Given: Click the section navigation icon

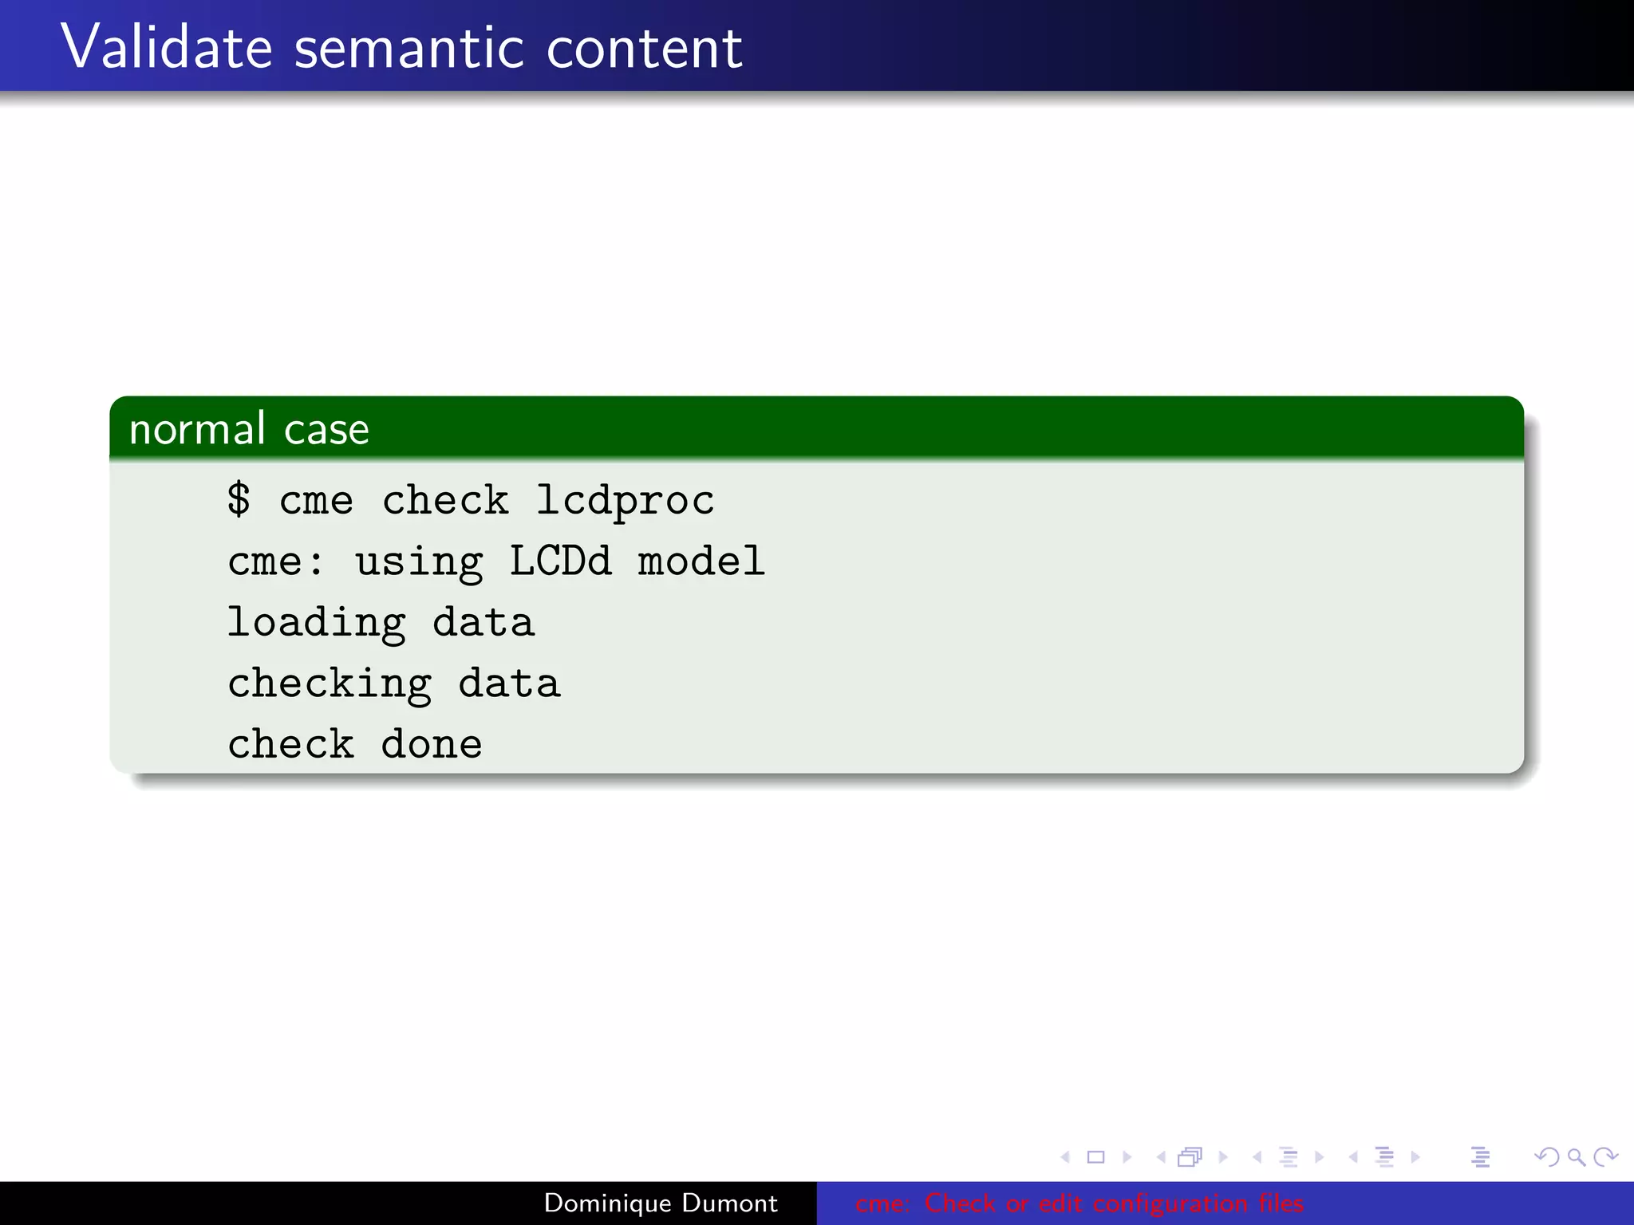Looking at the screenshot, I should [x=1384, y=1156].
